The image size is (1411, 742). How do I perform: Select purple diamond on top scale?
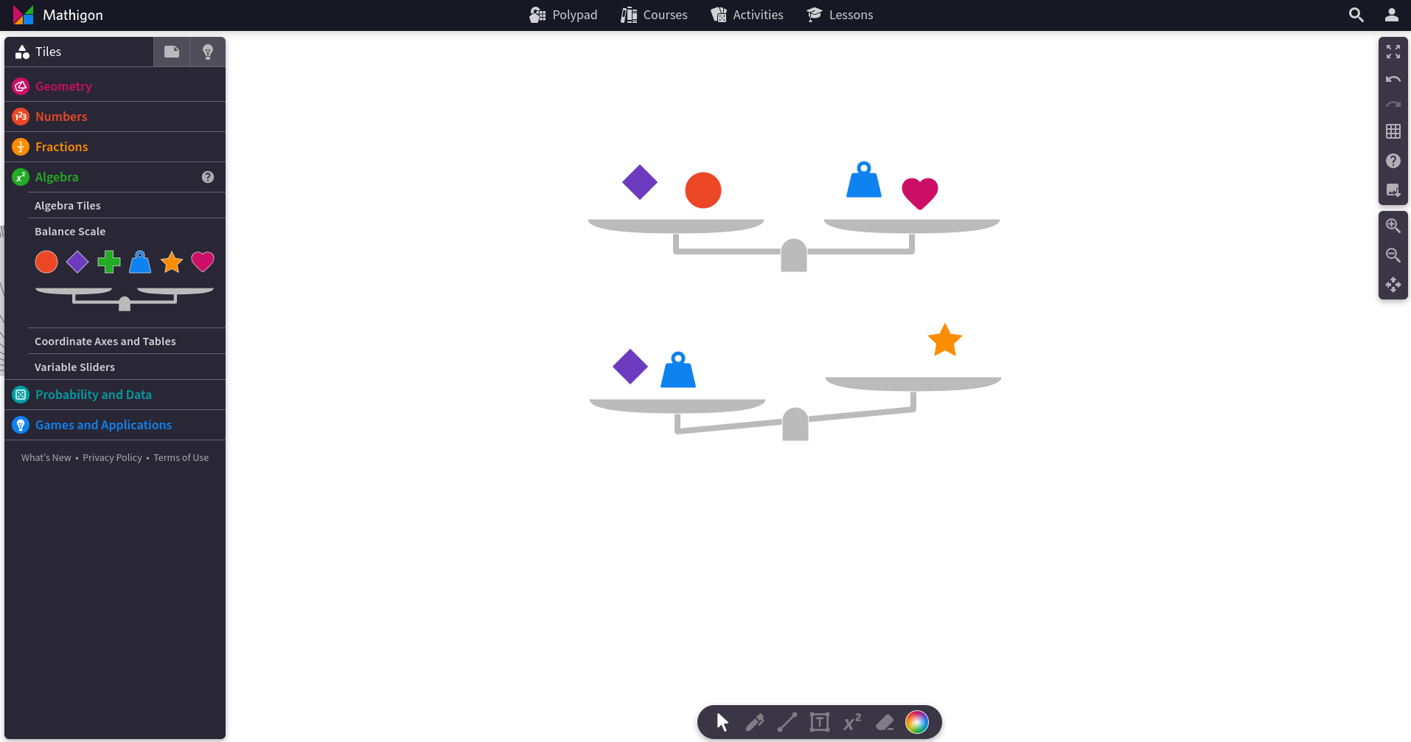click(x=640, y=182)
